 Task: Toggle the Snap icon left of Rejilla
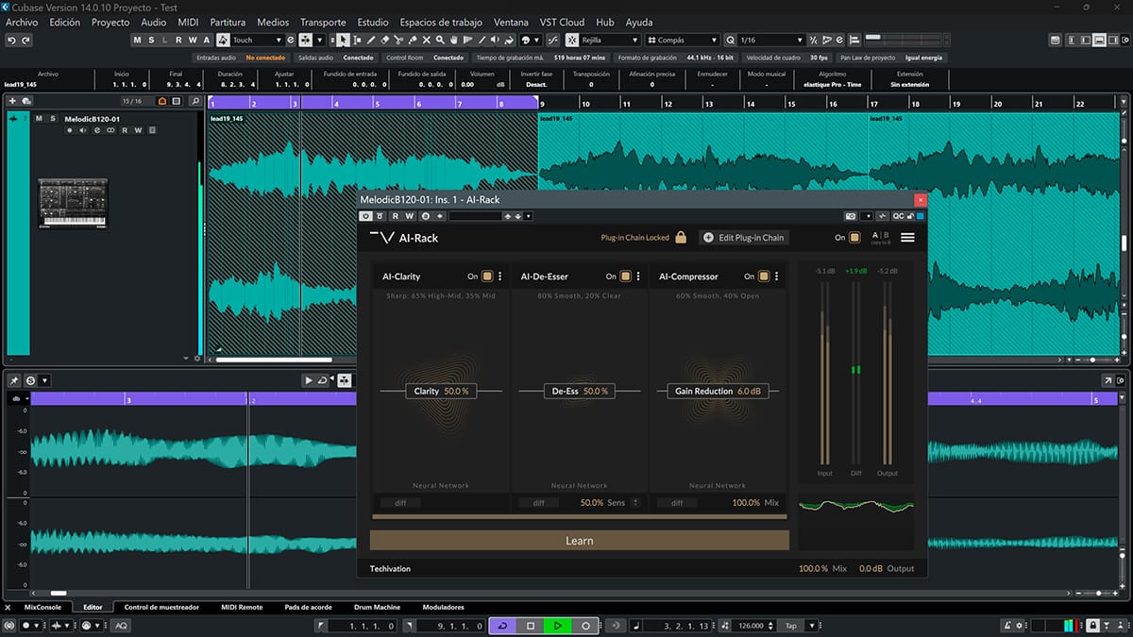pos(571,40)
